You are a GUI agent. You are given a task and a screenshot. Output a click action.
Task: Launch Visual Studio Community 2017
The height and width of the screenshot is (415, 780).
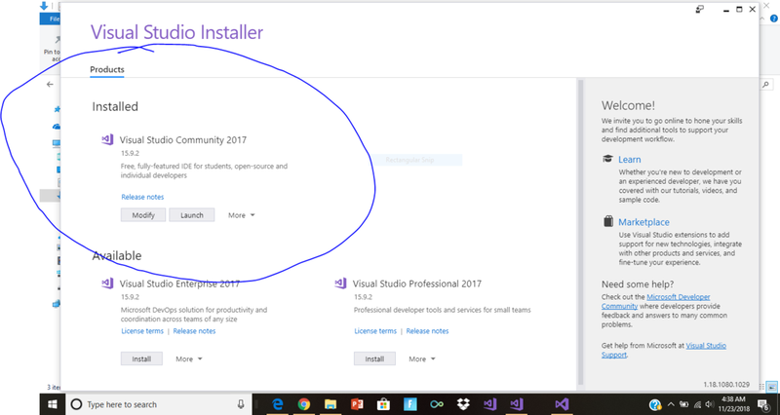click(x=192, y=215)
